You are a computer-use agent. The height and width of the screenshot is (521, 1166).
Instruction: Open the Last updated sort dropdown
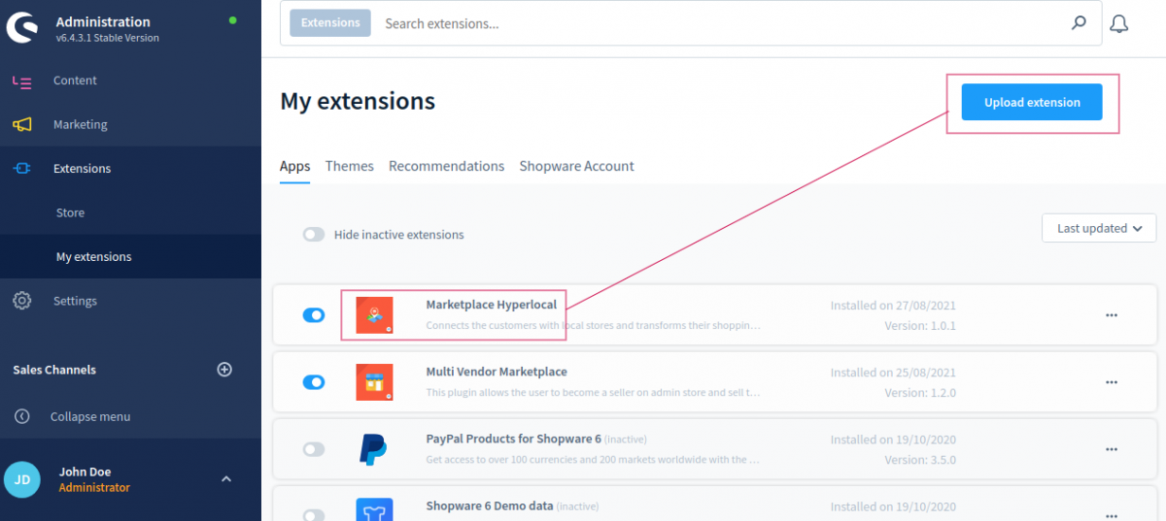coord(1099,228)
